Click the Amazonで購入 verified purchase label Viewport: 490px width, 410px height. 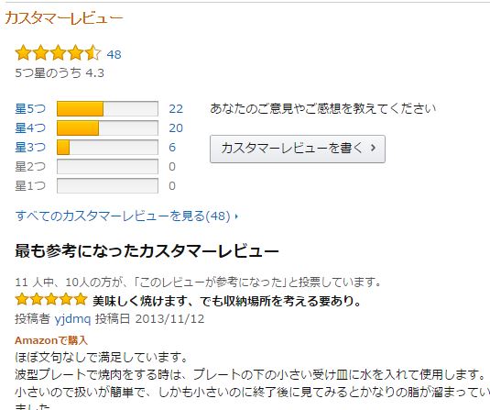pos(51,340)
